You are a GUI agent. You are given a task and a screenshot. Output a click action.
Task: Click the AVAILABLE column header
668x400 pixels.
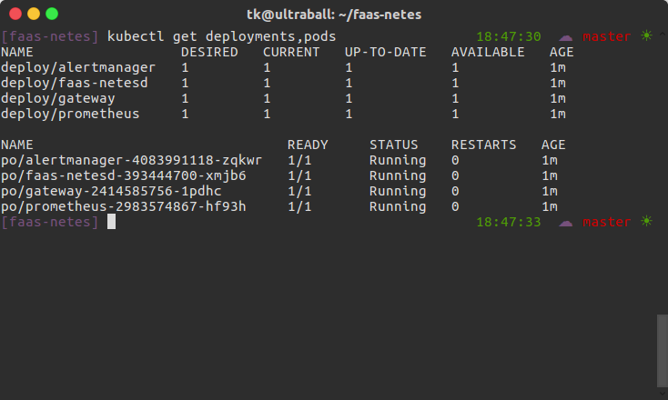pyautogui.click(x=488, y=52)
